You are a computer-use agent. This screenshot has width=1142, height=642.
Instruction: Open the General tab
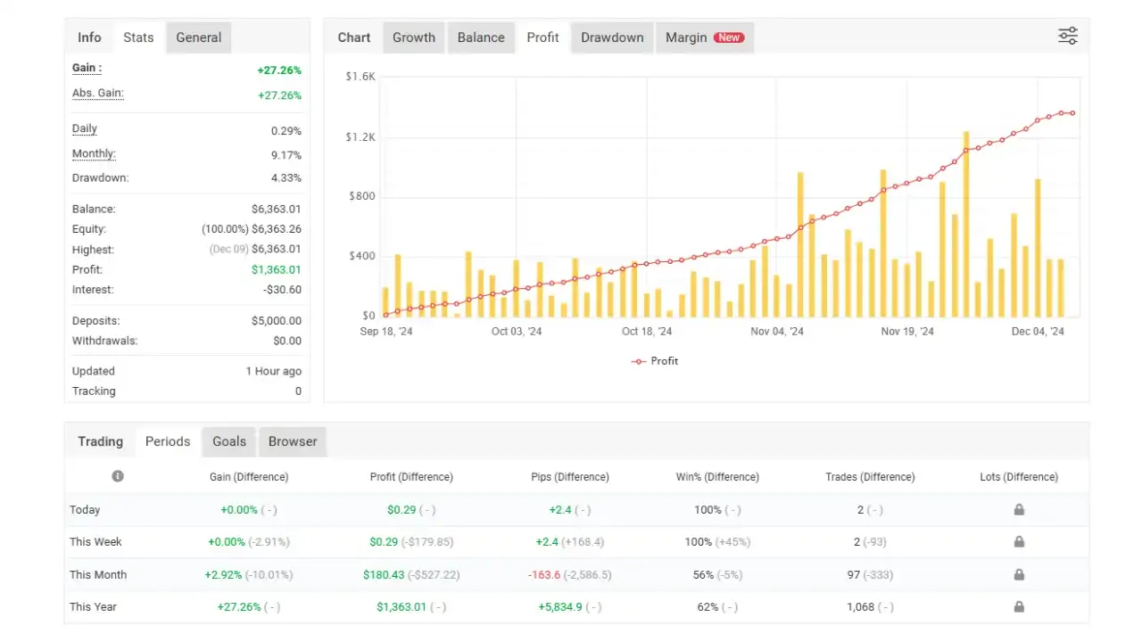click(x=198, y=37)
